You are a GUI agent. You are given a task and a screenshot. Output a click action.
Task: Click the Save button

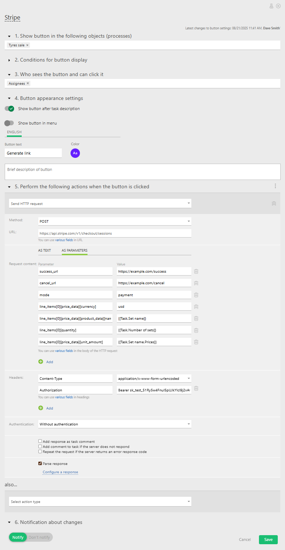tap(268, 539)
